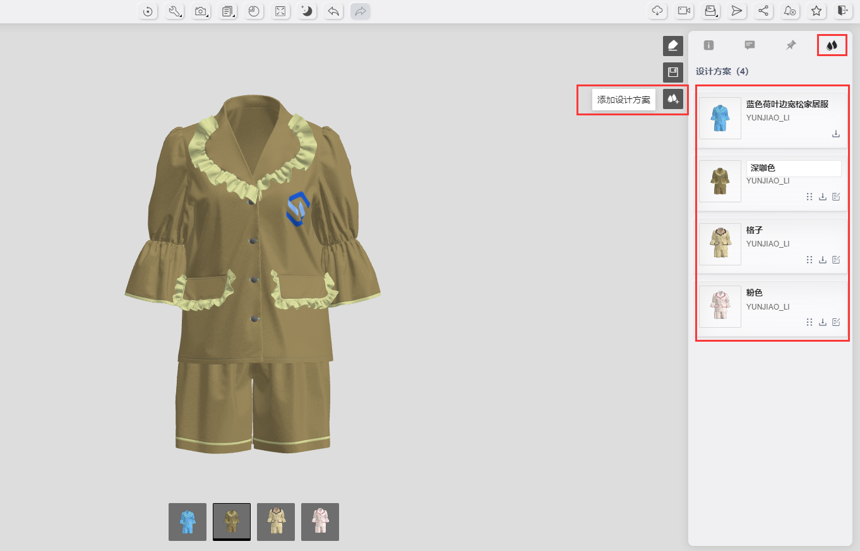Click the 深咖色 name input field

point(794,168)
